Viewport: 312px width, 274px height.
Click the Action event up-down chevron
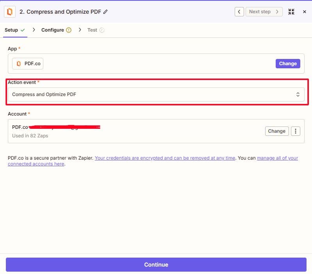[298, 94]
